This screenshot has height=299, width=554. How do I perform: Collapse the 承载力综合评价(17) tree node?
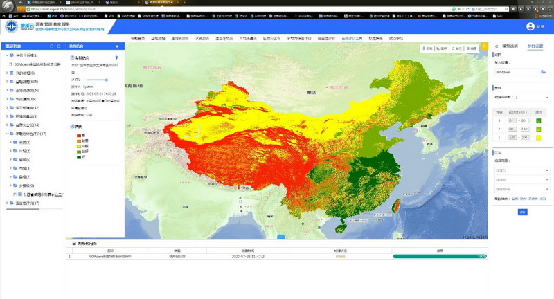(8, 133)
